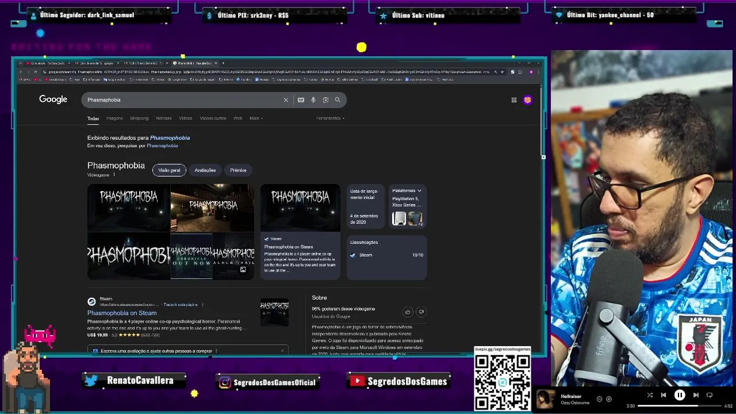Open the Steam result favicon
Viewport: 736px width, 414px height.
click(x=91, y=301)
